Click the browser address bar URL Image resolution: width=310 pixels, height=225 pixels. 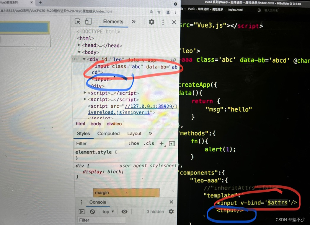coord(56,11)
